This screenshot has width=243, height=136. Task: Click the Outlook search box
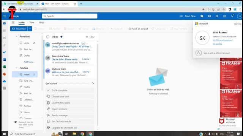(69, 16)
